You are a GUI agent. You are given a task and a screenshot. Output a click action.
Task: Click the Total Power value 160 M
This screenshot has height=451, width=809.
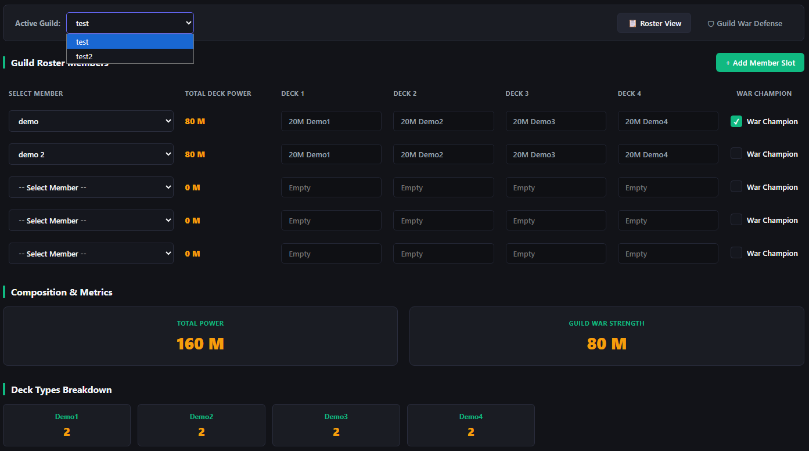tap(200, 344)
